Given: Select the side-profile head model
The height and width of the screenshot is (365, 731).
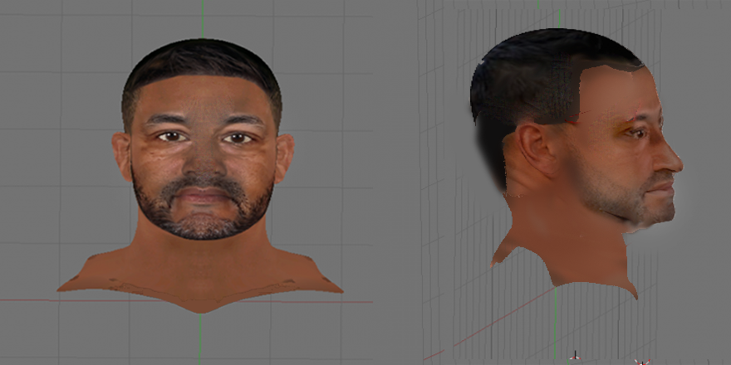Looking at the screenshot, I should click(x=576, y=164).
